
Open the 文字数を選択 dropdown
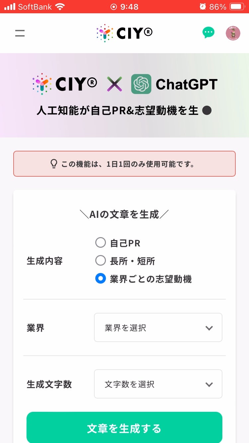tap(158, 384)
